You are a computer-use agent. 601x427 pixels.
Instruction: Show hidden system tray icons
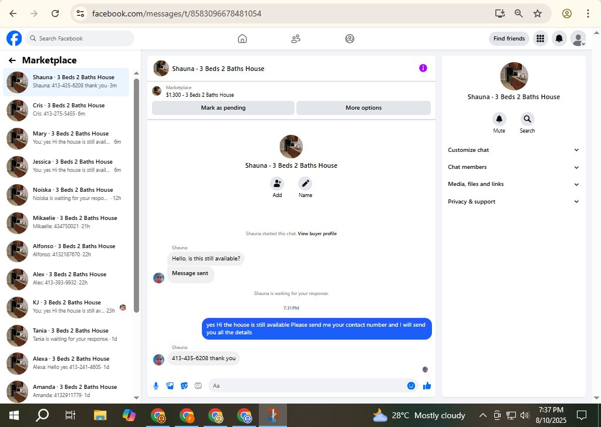[x=483, y=415]
